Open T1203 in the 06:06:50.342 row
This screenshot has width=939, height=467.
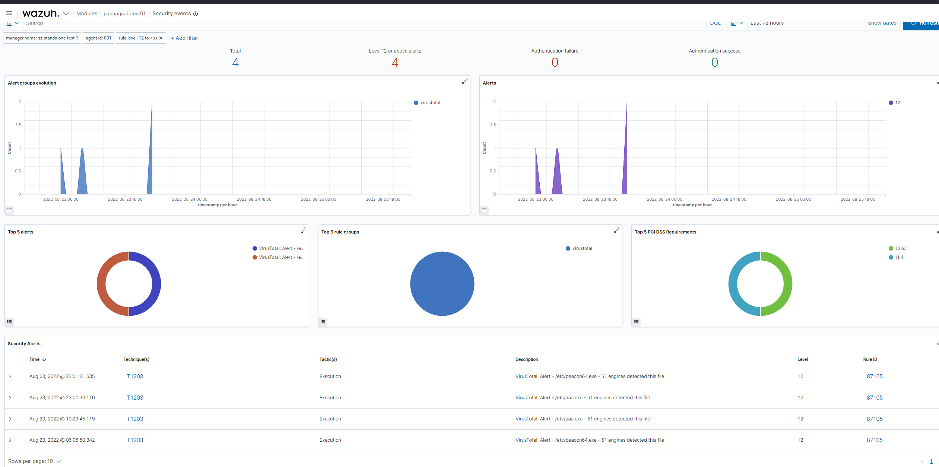click(135, 440)
